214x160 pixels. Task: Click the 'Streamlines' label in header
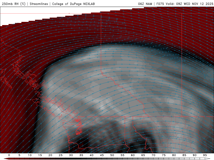click(39, 4)
